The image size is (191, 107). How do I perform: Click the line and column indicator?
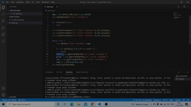tap(142, 100)
